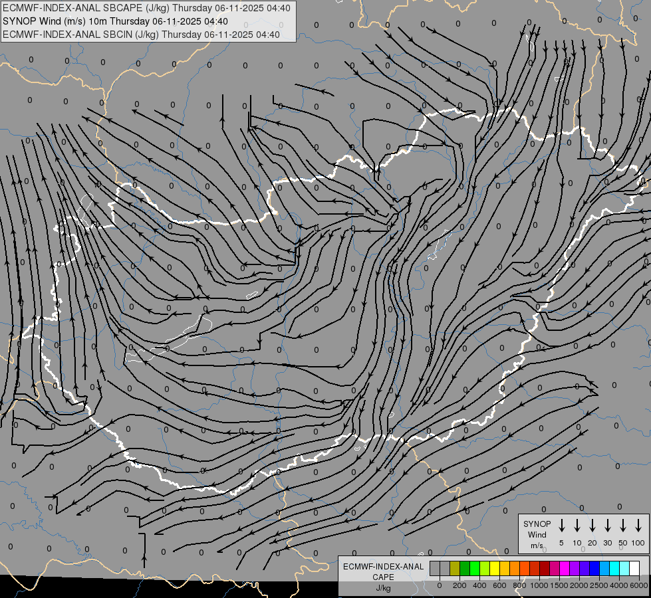Click the pale cyan CAPE scale swatch
This screenshot has width=651, height=598.
[624, 568]
